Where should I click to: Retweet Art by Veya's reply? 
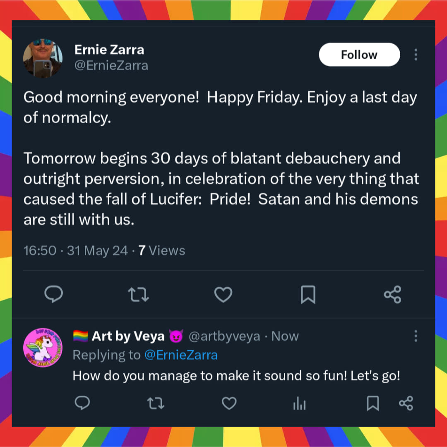(156, 403)
